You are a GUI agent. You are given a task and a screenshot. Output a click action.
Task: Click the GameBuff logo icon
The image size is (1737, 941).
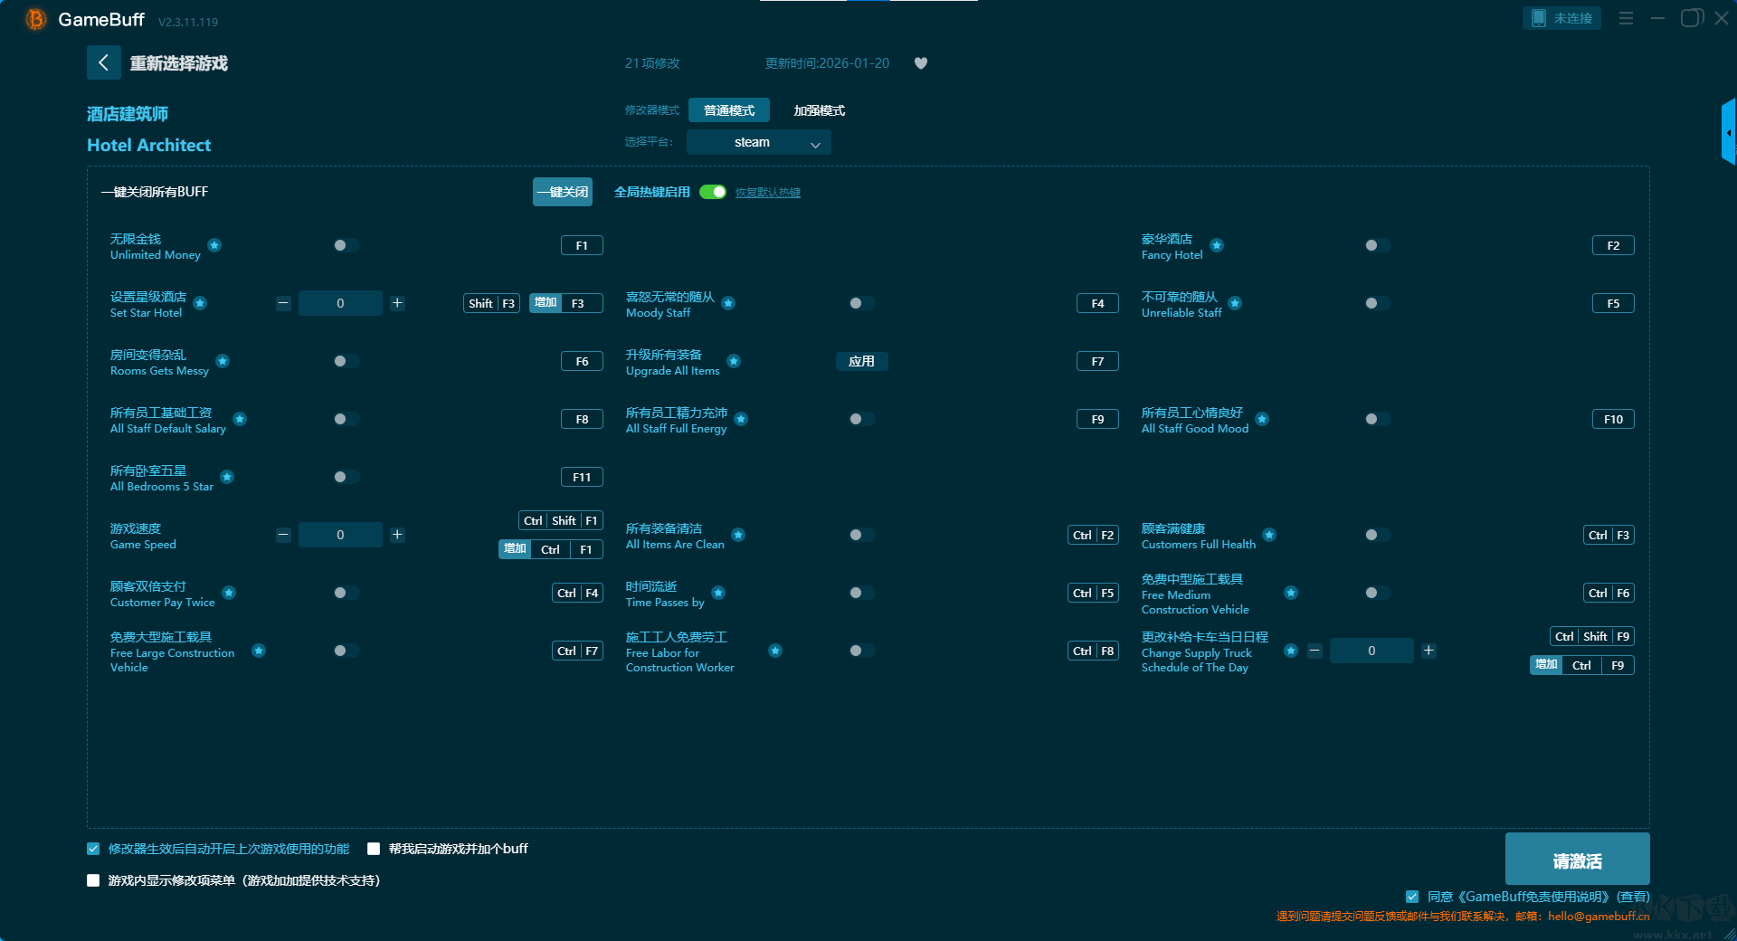click(36, 19)
